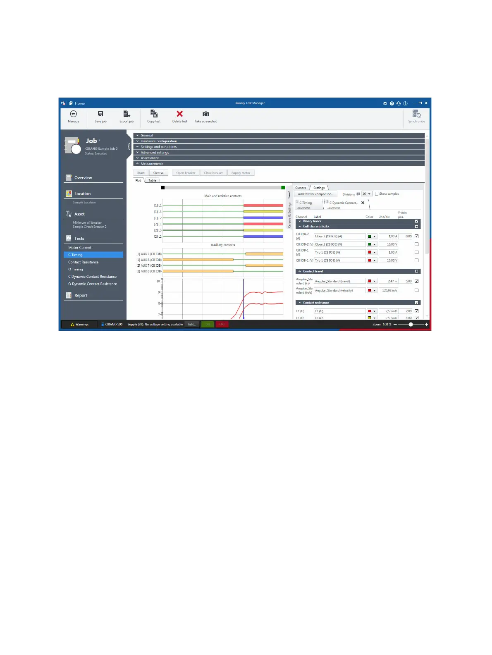Check the Angular_Standard (velocity) trace
The width and height of the screenshot is (492, 655).
coord(416,290)
